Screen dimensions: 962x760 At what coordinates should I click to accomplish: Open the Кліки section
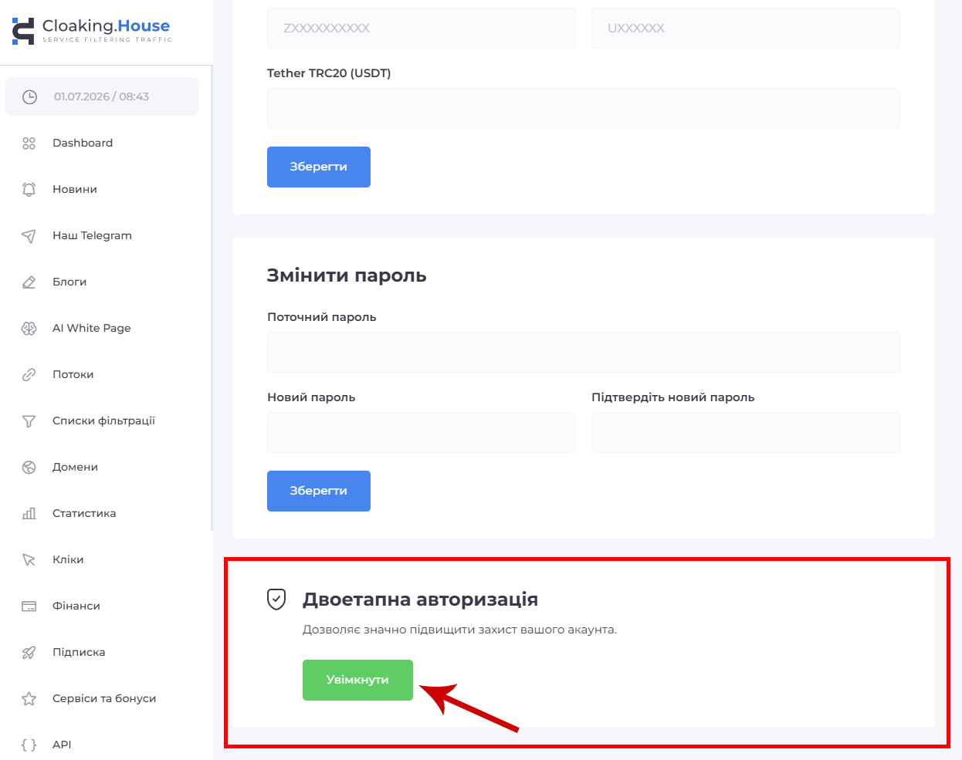pos(68,559)
